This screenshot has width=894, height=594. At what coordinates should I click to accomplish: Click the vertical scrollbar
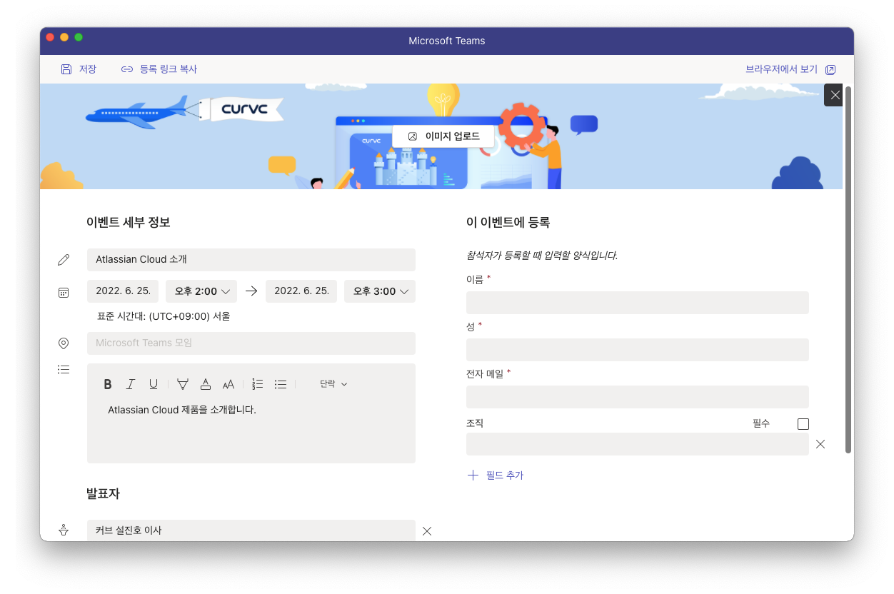(848, 270)
